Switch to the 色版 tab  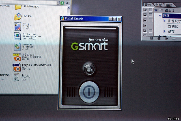coord(159,5)
